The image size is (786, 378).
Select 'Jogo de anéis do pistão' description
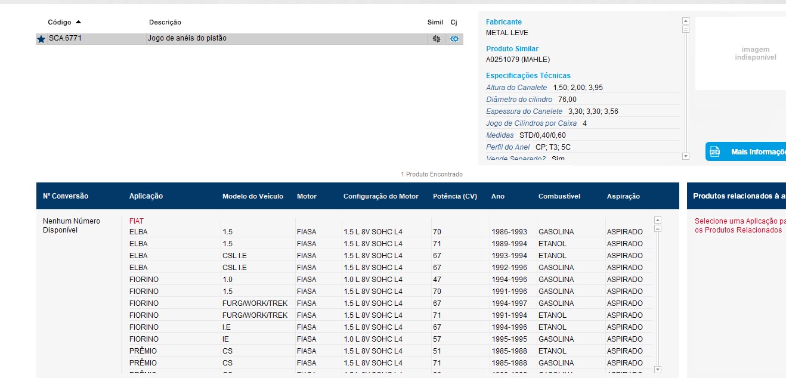click(187, 39)
